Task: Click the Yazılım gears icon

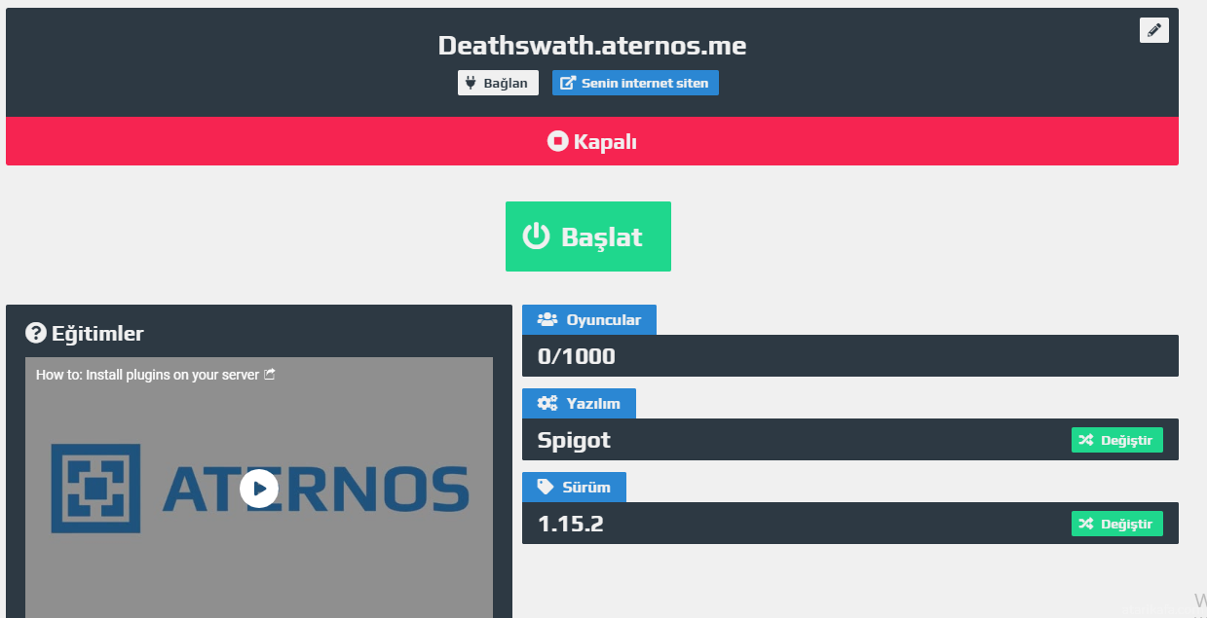Action: click(x=547, y=403)
